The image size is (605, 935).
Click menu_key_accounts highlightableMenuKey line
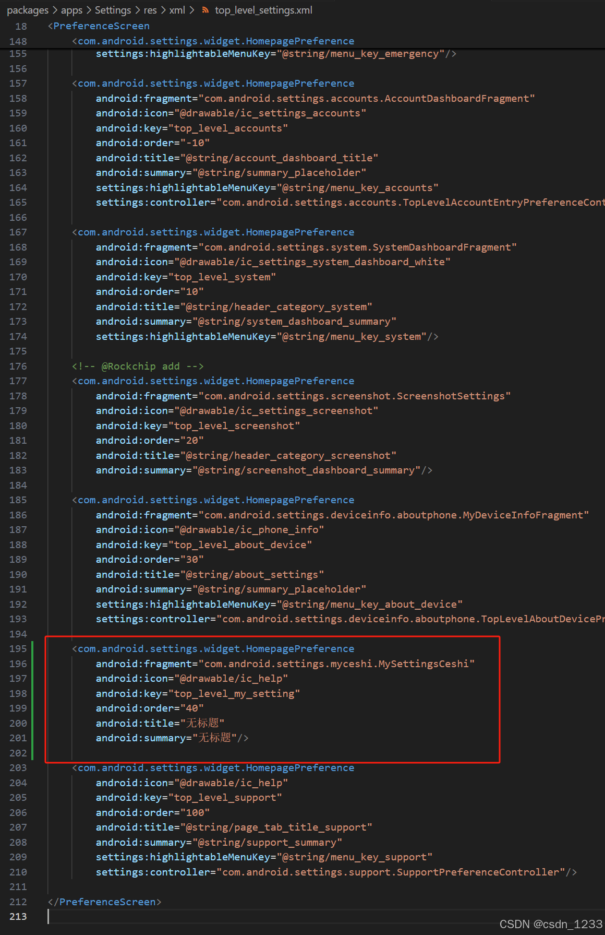pyautogui.click(x=267, y=188)
